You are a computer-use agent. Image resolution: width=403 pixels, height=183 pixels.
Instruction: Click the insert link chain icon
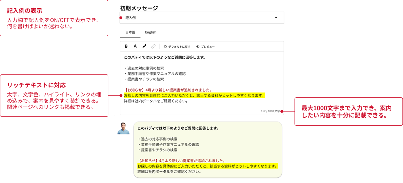pos(153,46)
